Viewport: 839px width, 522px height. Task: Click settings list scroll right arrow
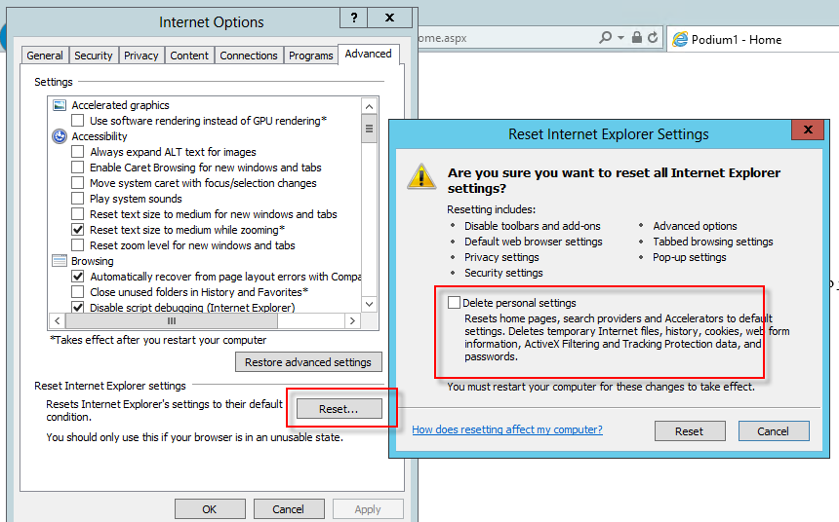pyautogui.click(x=352, y=320)
